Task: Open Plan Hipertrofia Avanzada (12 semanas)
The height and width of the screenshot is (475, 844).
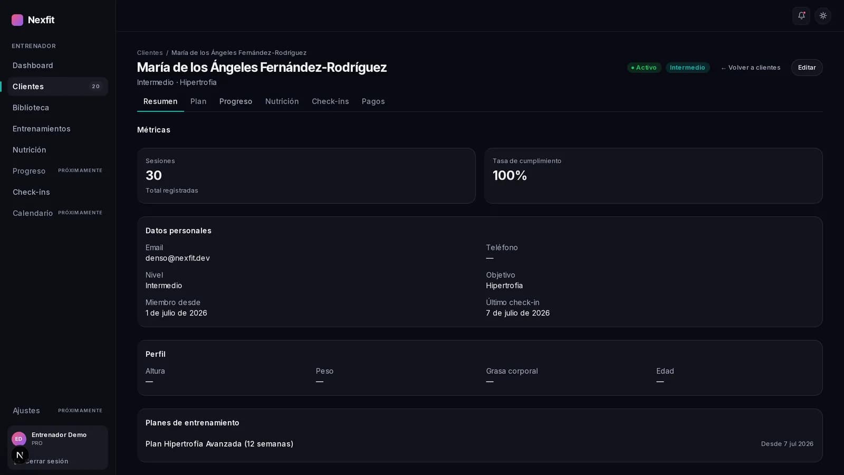Action: pos(219,444)
